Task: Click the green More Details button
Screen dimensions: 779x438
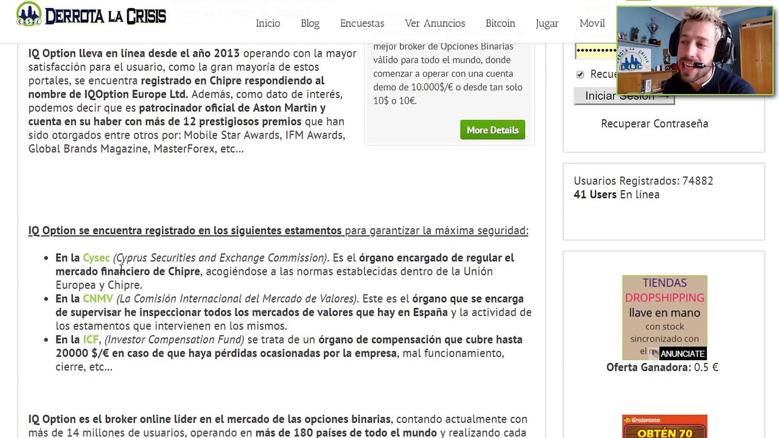Action: pyautogui.click(x=492, y=130)
